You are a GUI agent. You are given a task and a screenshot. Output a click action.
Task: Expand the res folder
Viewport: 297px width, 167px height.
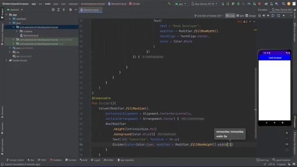10,52
